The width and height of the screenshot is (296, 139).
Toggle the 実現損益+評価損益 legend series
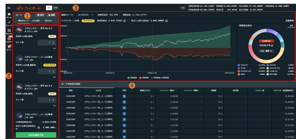[x=160, y=77]
